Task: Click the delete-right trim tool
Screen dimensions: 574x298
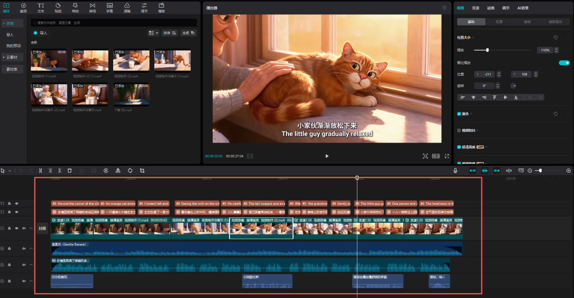Action: click(x=60, y=171)
